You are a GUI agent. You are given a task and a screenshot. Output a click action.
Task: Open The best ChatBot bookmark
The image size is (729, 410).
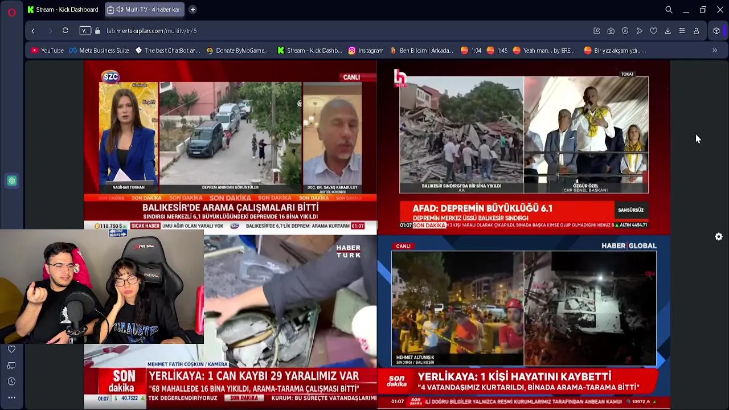pos(167,51)
